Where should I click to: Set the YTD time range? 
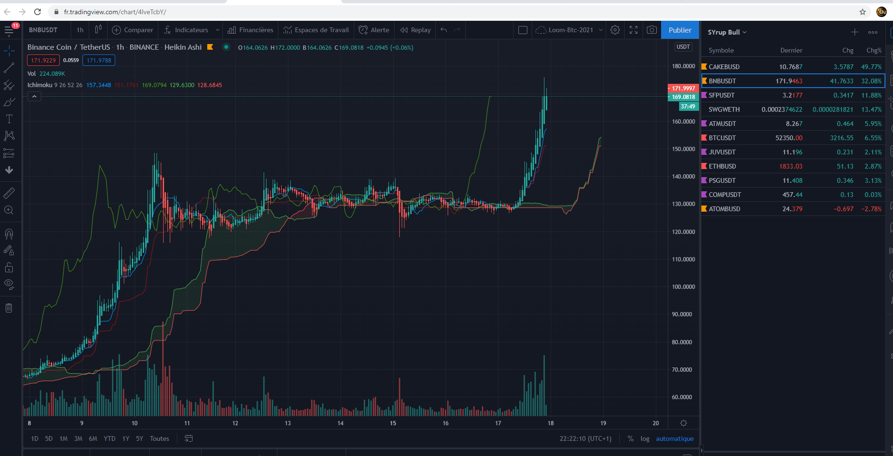(110, 438)
